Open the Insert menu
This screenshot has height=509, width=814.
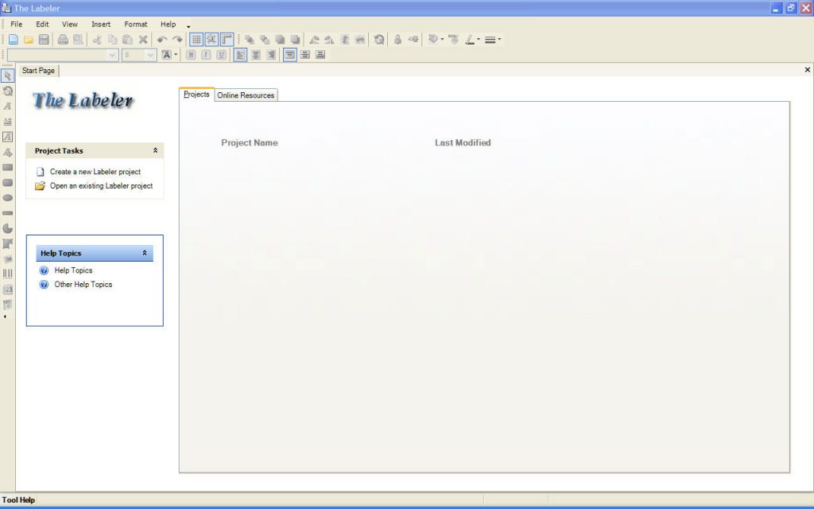coord(101,25)
